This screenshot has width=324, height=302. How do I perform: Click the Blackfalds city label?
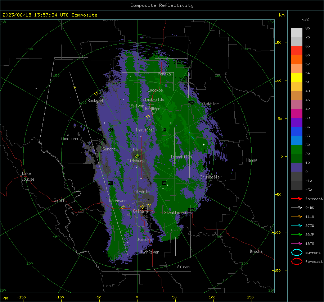[153, 99]
